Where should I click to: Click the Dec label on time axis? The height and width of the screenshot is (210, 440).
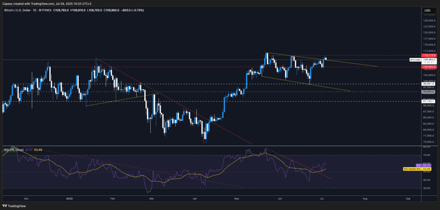(x=26, y=199)
